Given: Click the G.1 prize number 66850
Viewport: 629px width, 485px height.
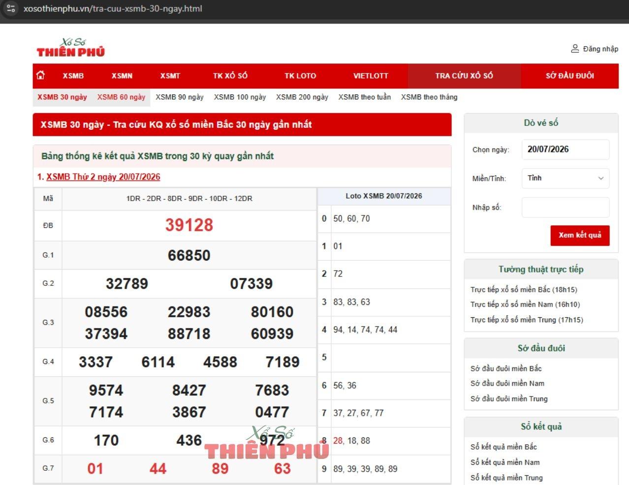Looking at the screenshot, I should pyautogui.click(x=189, y=255).
